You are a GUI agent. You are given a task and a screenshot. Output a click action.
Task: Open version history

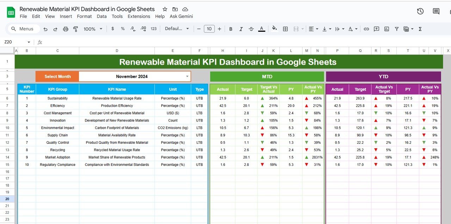(x=420, y=11)
